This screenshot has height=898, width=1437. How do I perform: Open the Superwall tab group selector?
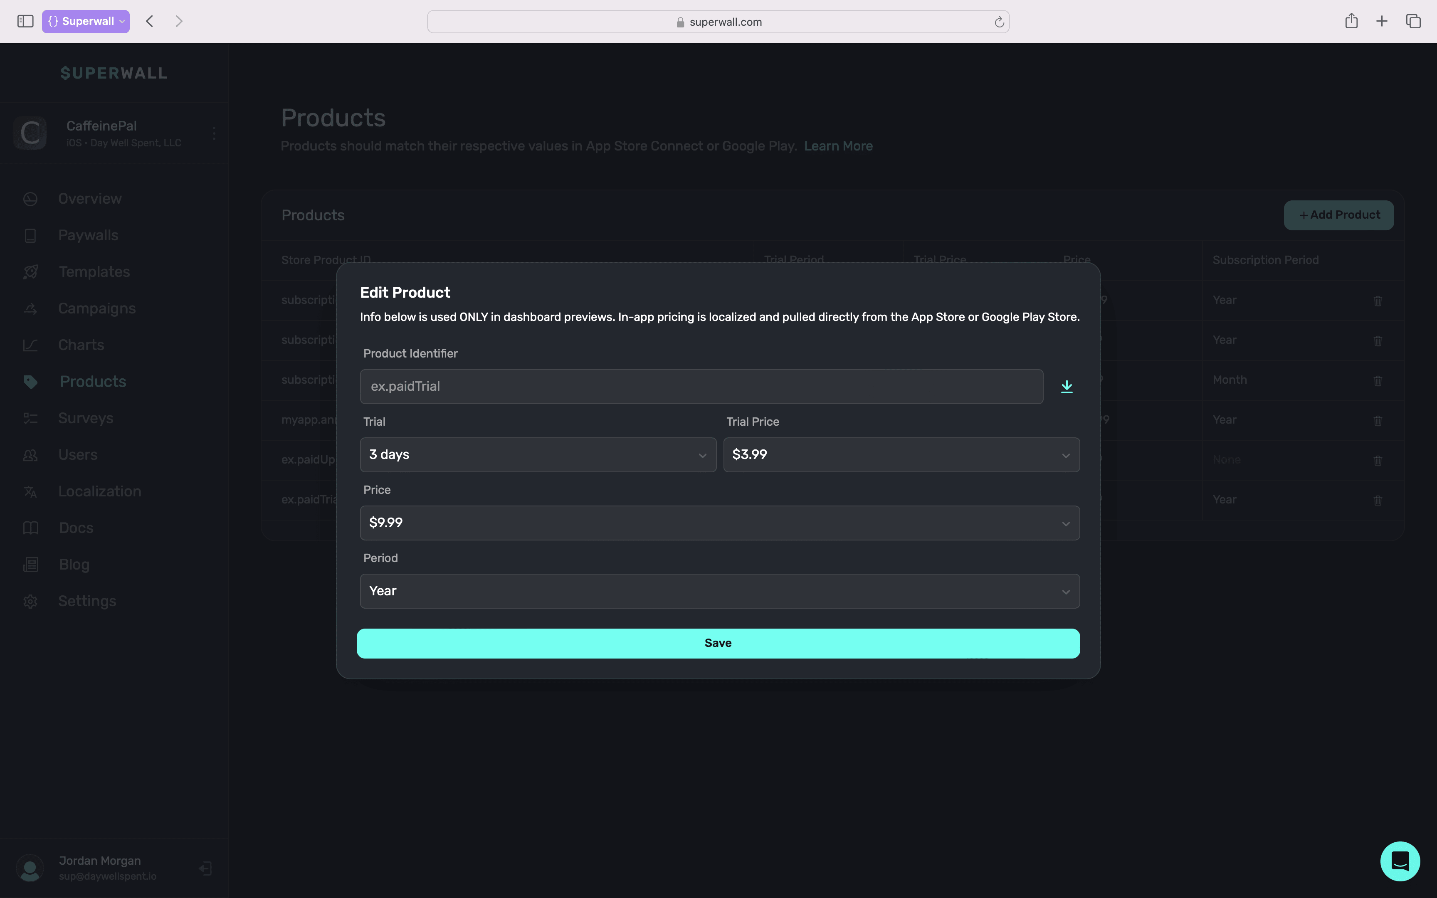point(86,21)
